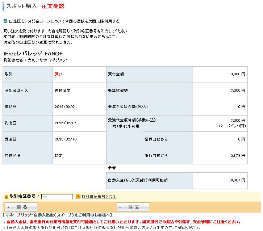The height and width of the screenshot is (231, 263).
Task: Click the 注文確認 red heading text
Action: point(53,7)
